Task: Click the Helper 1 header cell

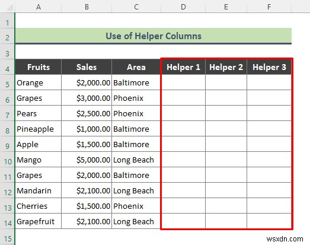Action: (x=183, y=67)
